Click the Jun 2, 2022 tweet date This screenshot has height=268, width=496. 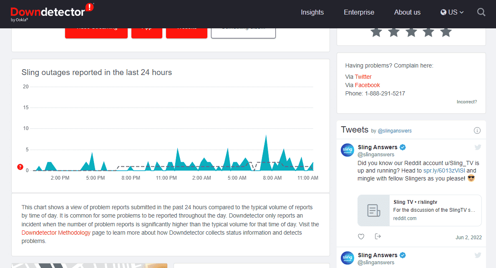coord(468,237)
